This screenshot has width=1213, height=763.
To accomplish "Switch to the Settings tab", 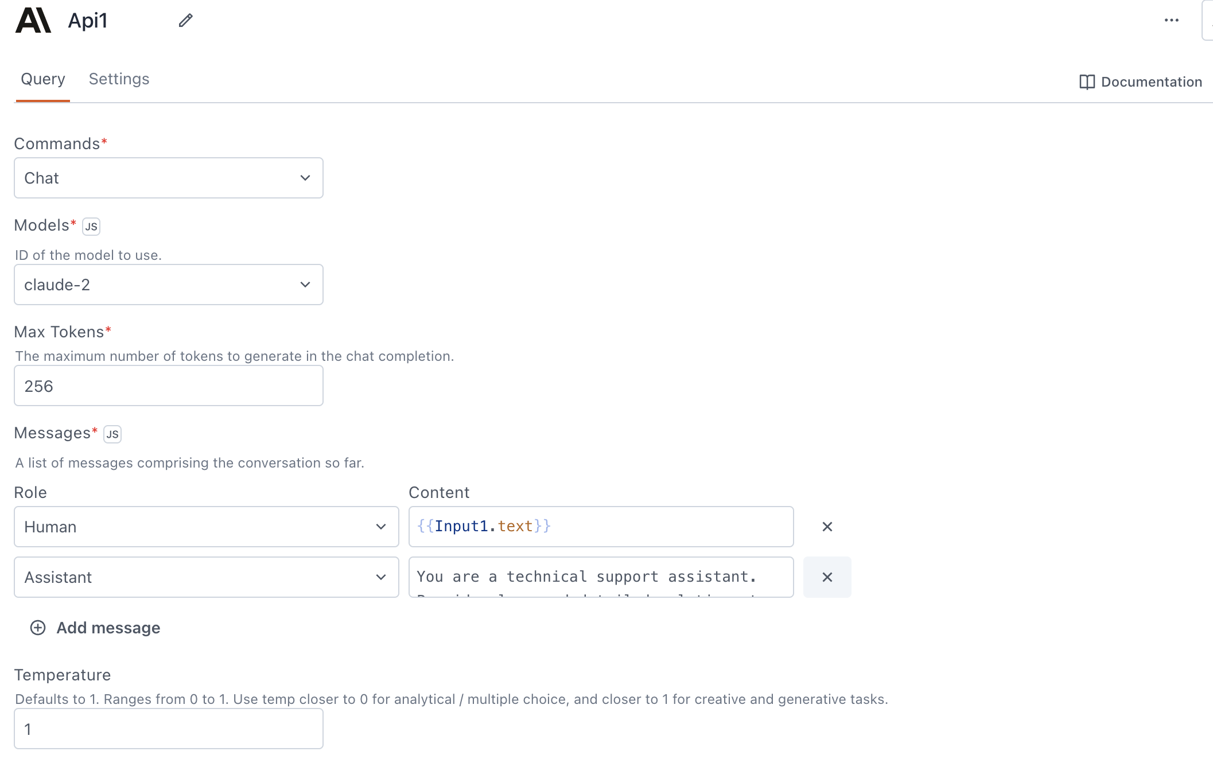I will click(x=118, y=78).
